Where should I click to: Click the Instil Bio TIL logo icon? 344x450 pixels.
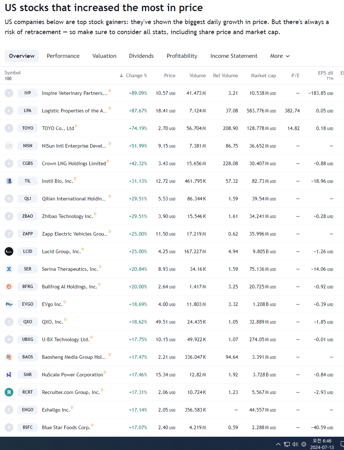(x=9, y=181)
